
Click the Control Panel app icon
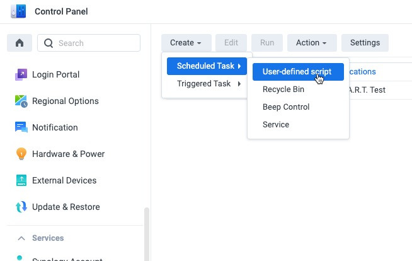pos(18,11)
